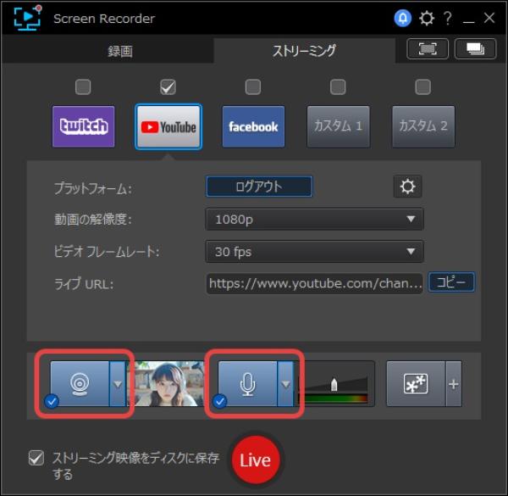Open the help question mark
This screenshot has width=508, height=496.
tap(448, 18)
